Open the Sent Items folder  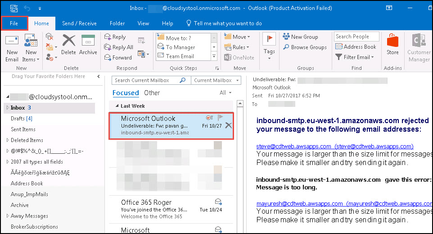23,129
